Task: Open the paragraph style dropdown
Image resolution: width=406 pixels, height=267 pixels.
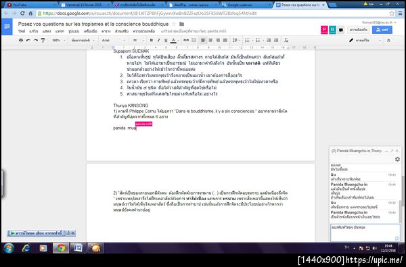Action: coord(83,41)
